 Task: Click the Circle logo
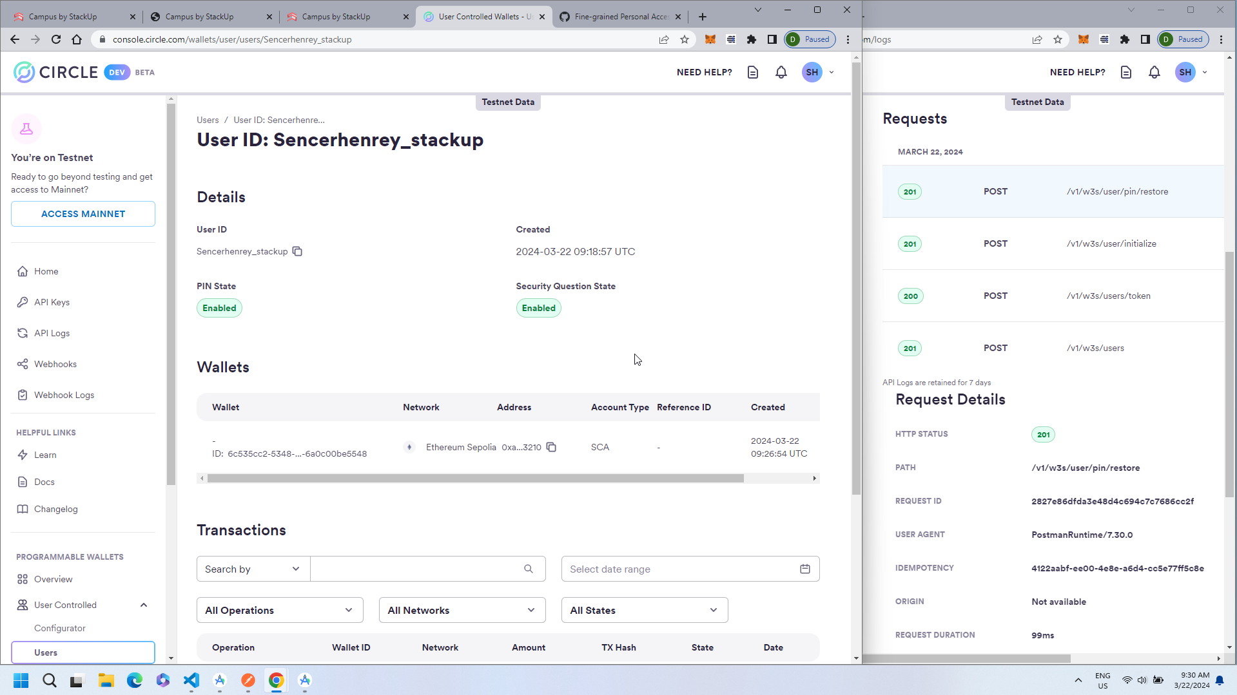coord(56,72)
